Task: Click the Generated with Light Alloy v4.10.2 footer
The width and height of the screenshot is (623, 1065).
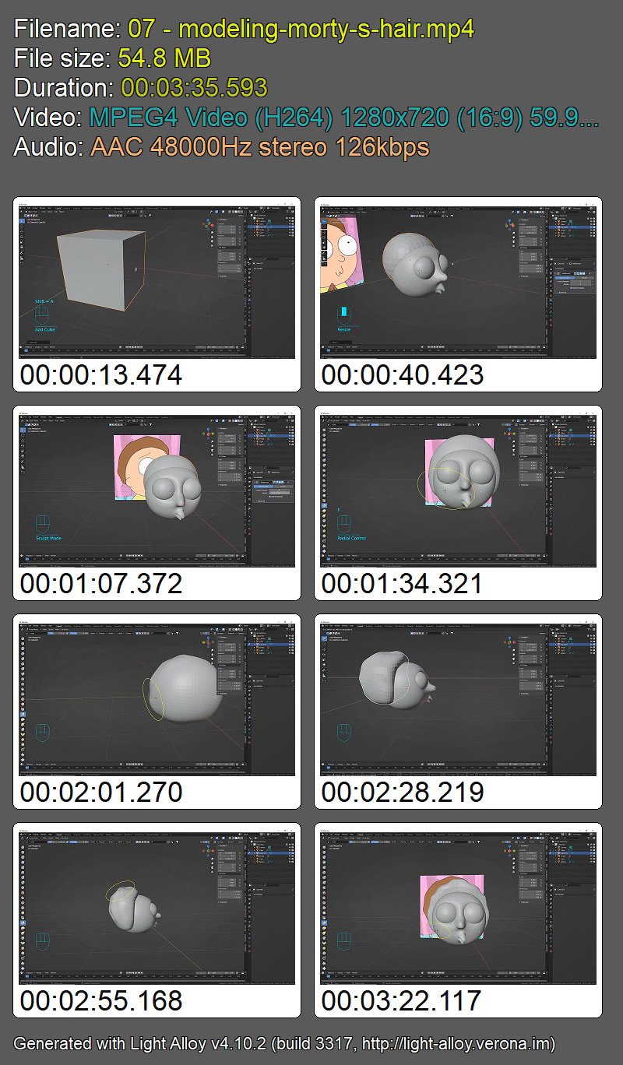Action: 284,1043
